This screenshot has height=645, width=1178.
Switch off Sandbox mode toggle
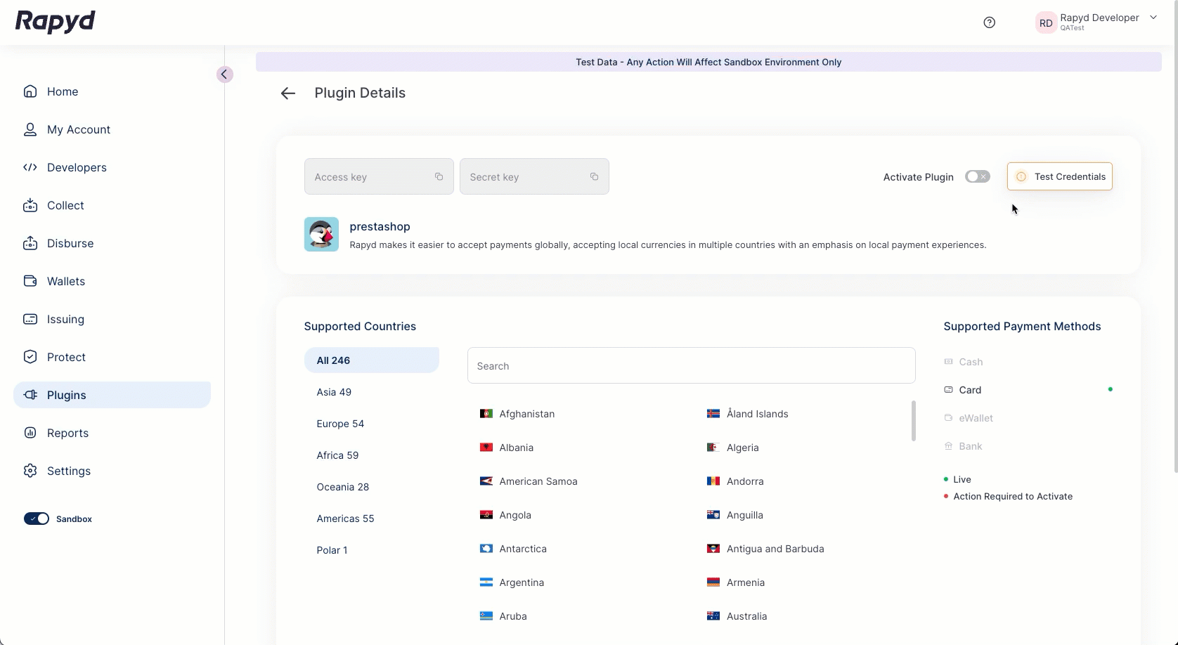click(37, 519)
